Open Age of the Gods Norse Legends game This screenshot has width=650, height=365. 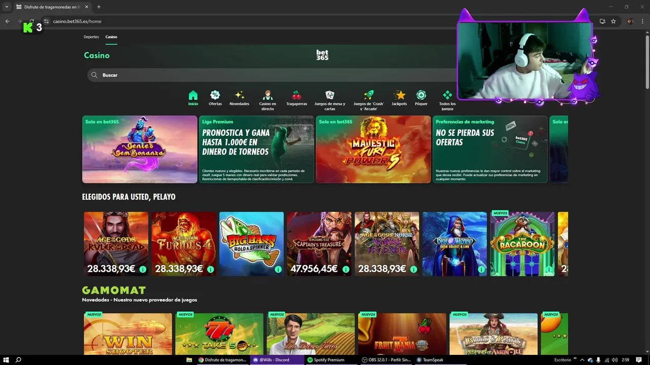coord(387,244)
